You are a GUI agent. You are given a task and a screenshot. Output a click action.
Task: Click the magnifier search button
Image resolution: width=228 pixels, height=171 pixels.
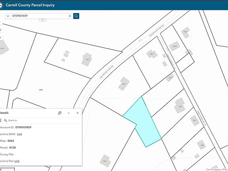tap(76, 16)
